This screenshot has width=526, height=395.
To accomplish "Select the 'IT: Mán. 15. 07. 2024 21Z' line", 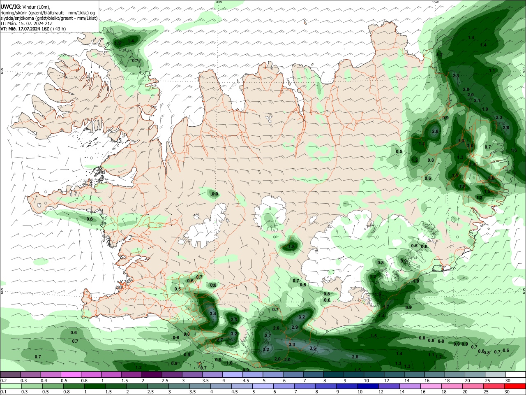I will [26, 23].
